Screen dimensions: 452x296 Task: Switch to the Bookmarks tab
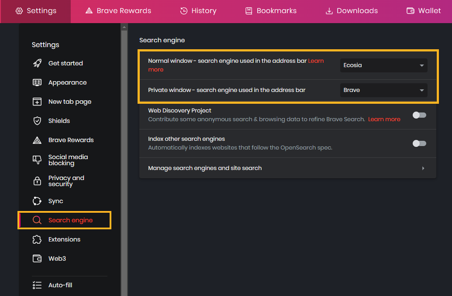[x=271, y=11]
